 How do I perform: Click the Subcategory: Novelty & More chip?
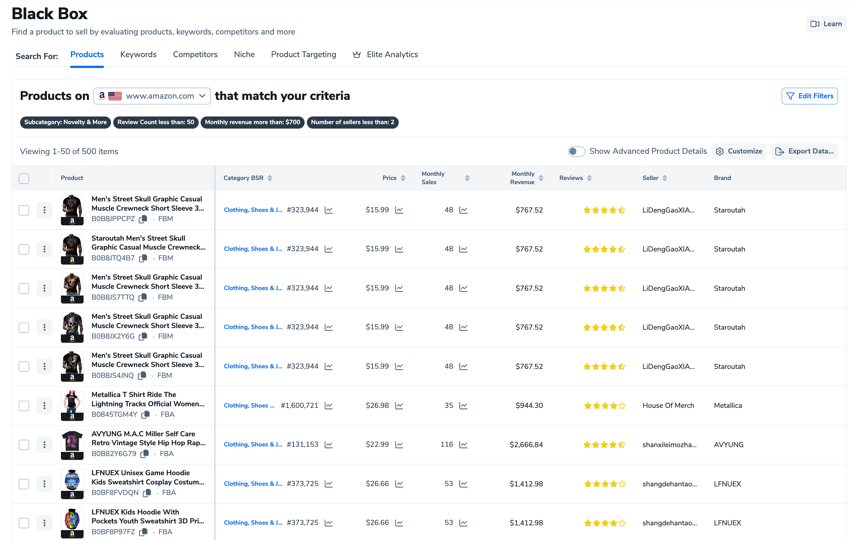[x=65, y=122]
